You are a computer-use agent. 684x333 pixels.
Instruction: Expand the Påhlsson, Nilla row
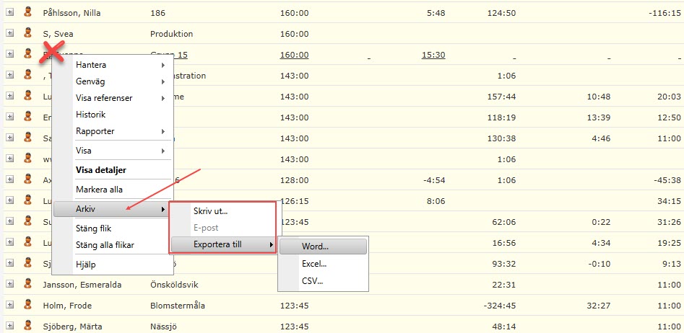pos(10,12)
